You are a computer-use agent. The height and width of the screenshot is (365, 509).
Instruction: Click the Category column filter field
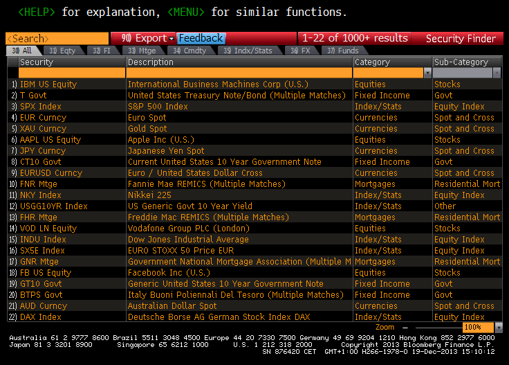point(388,73)
